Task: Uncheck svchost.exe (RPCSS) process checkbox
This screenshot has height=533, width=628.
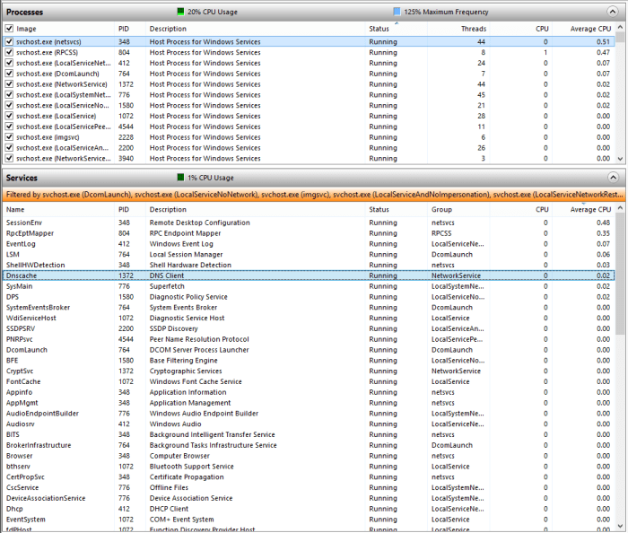Action: [9, 52]
